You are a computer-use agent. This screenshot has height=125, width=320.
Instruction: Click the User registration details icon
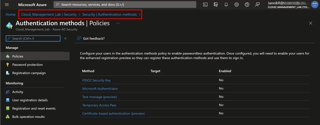[8, 100]
